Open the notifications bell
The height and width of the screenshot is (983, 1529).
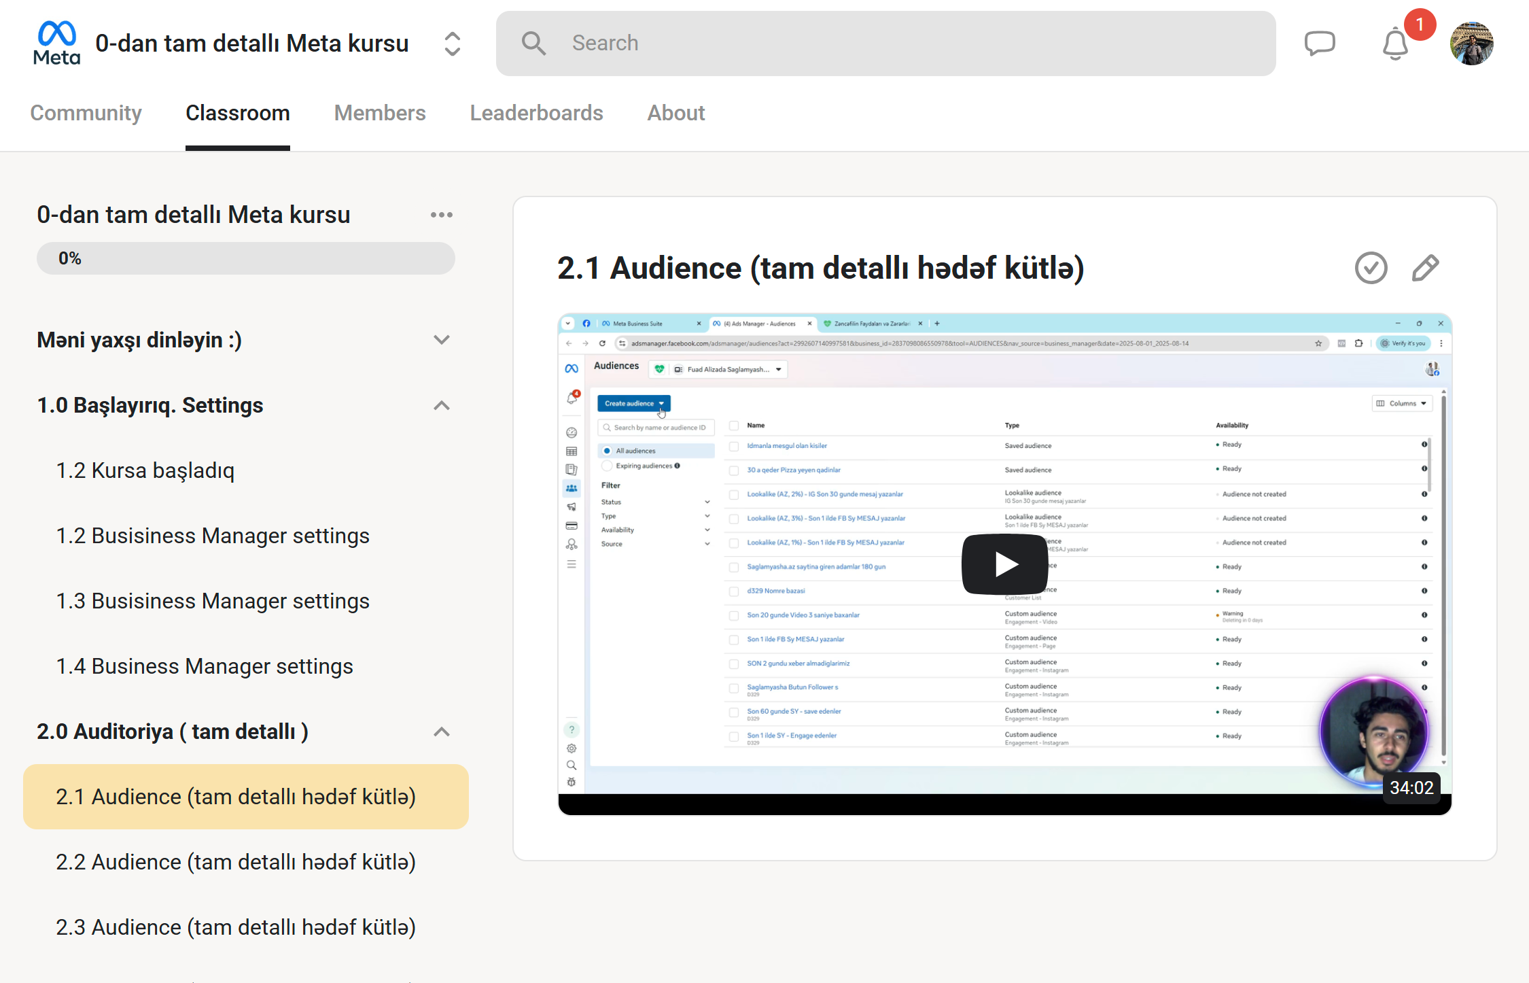tap(1395, 45)
